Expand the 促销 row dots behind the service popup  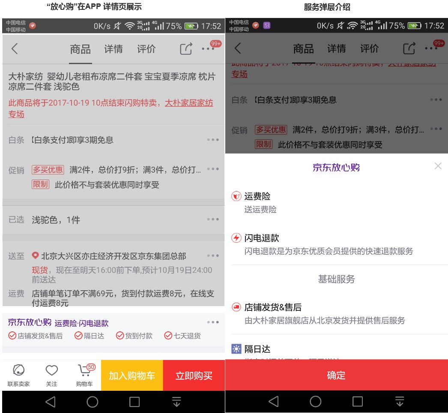[x=436, y=129]
